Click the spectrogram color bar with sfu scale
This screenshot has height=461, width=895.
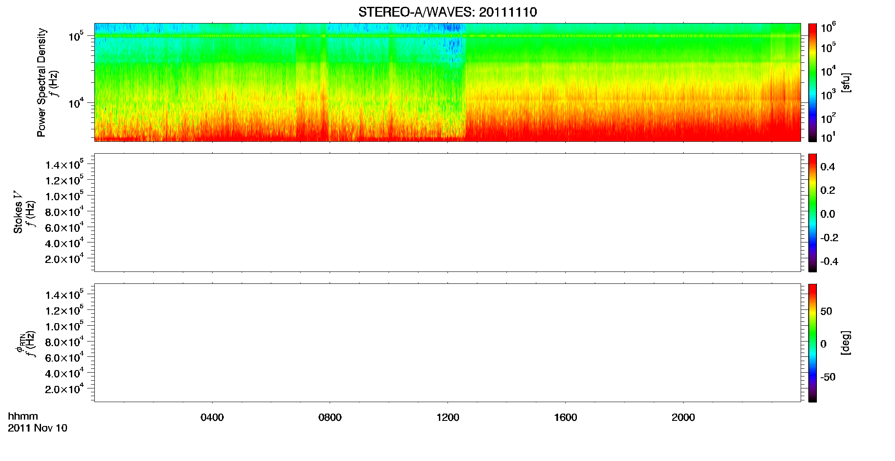pyautogui.click(x=813, y=82)
